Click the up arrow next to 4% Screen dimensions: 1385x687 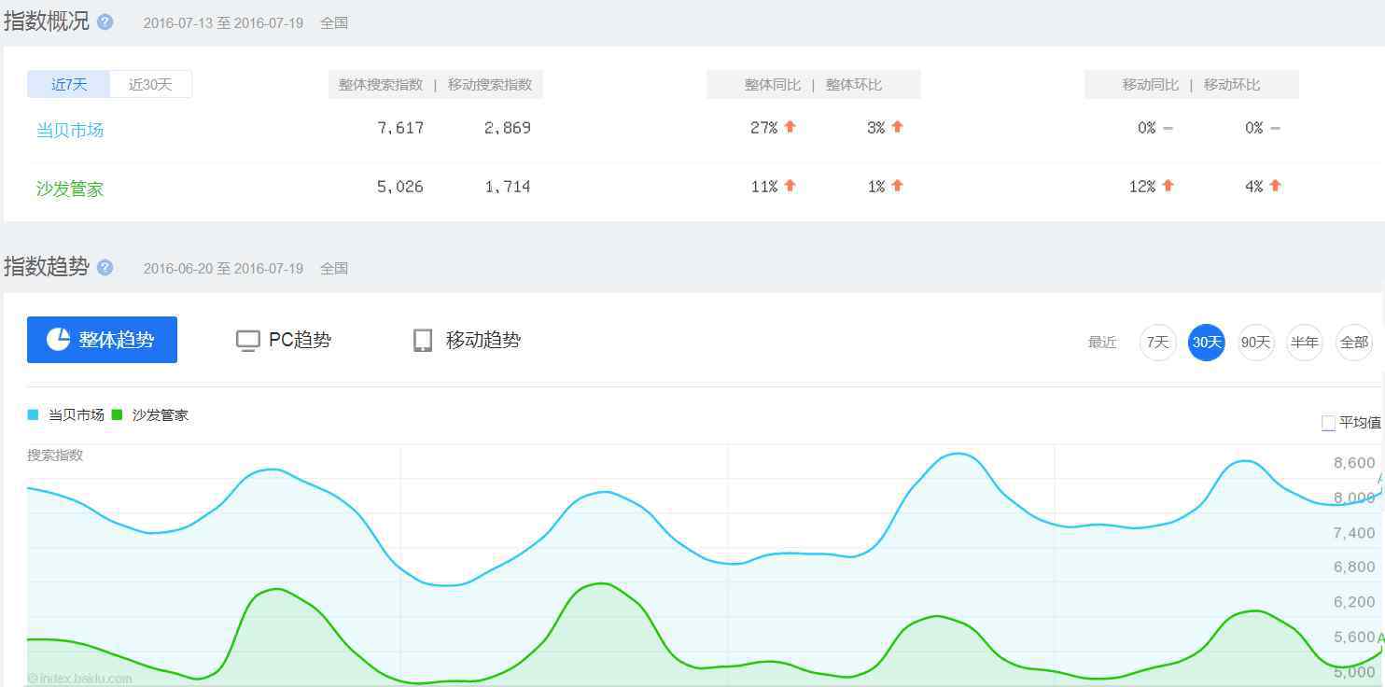[x=1275, y=186]
